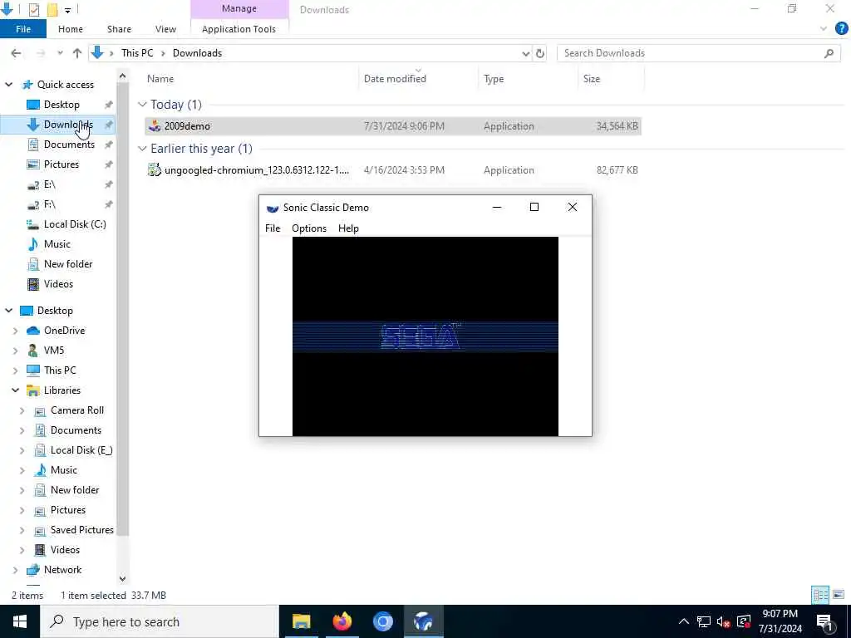851x638 pixels.
Task: Open the Sonic Classic Demo taskbar icon
Action: click(x=423, y=621)
